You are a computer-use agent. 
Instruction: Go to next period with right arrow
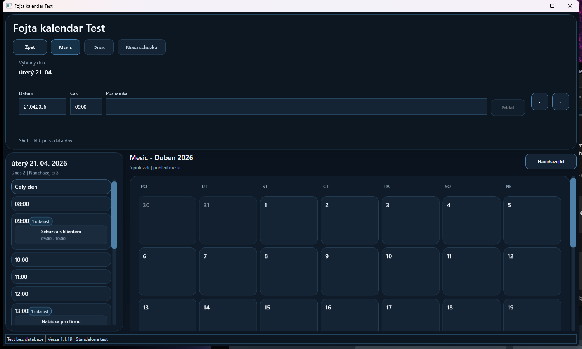pyautogui.click(x=561, y=102)
